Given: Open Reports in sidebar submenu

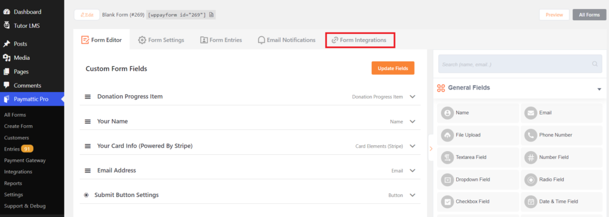Looking at the screenshot, I should coord(13,183).
